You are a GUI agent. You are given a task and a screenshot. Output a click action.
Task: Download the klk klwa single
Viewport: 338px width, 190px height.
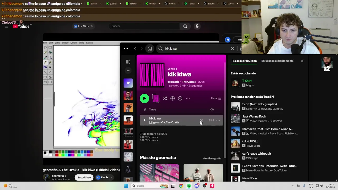[180, 98]
